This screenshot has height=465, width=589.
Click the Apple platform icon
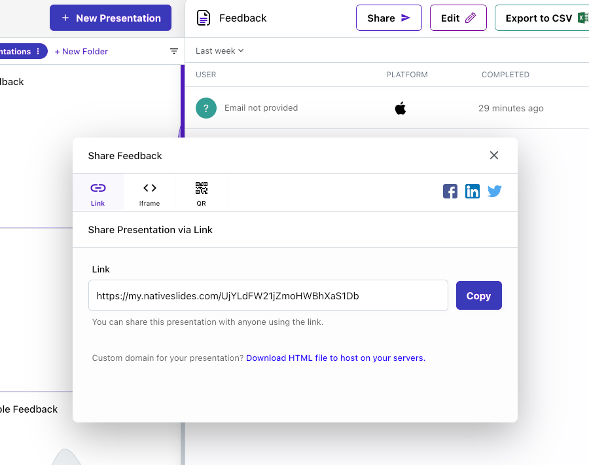(401, 108)
